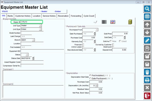Click the Comment 2 text area
The height and width of the screenshot is (101, 152).
click(x=33, y=91)
